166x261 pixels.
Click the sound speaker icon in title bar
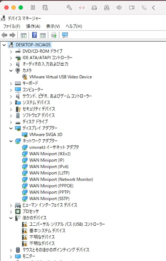tap(119, 7)
